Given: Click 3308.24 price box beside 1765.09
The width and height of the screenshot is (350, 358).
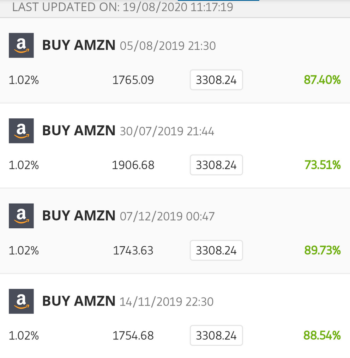Looking at the screenshot, I should pos(216,80).
